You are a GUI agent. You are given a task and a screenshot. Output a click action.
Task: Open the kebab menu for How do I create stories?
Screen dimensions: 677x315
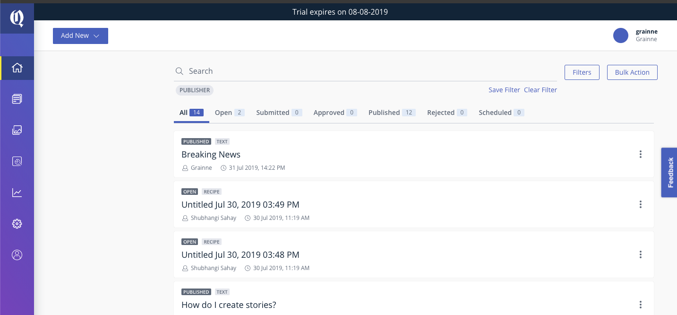641,305
